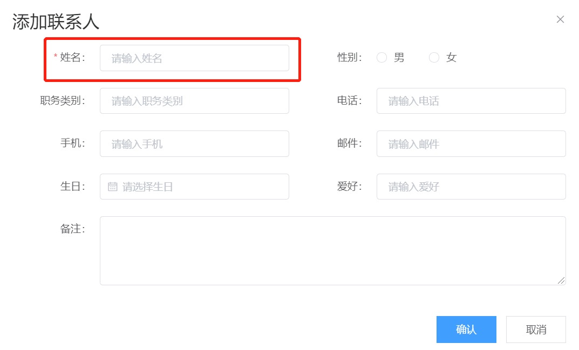Choose the 女 gender radio button
The image size is (579, 350).
pos(434,58)
